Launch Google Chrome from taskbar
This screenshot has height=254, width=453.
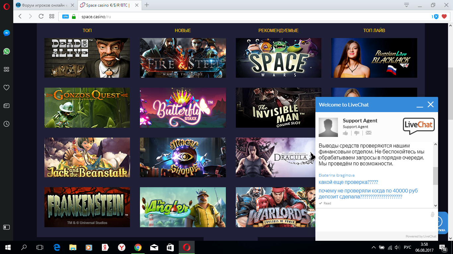coord(138,247)
